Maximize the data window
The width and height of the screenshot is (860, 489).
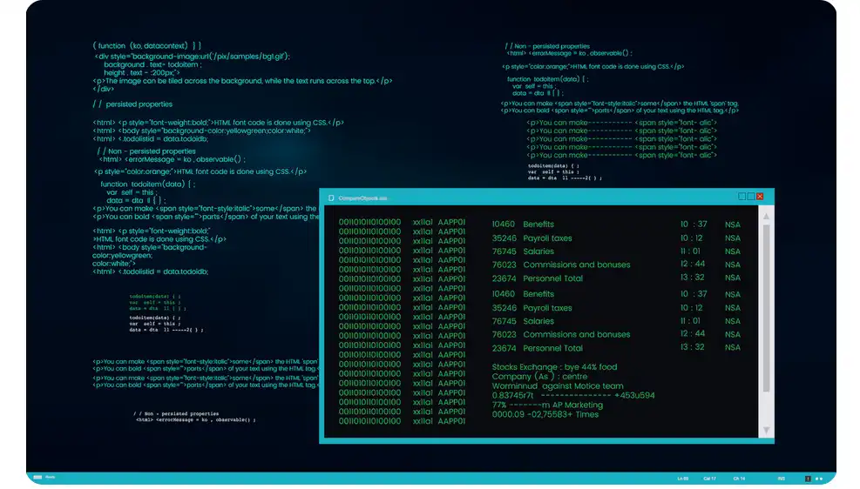750,198
